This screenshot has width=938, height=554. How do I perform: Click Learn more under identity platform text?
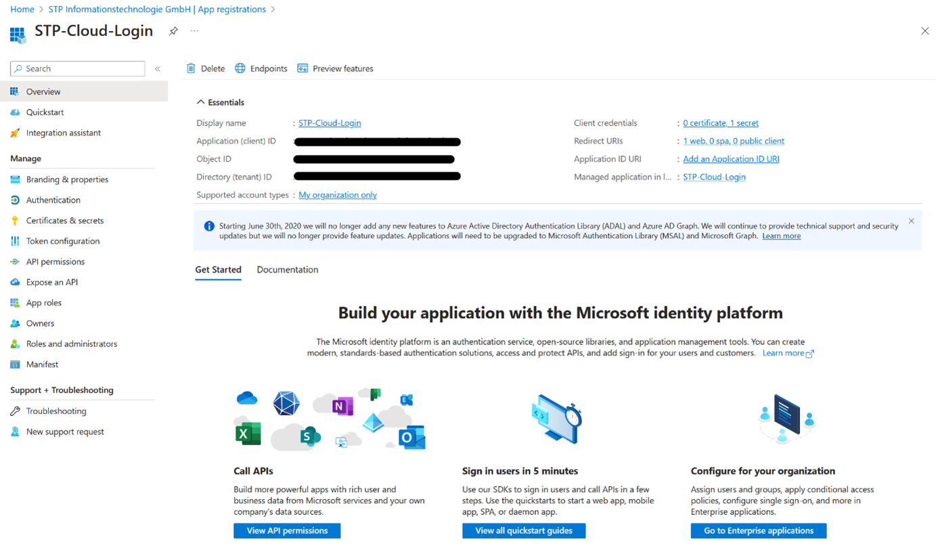pyautogui.click(x=788, y=353)
